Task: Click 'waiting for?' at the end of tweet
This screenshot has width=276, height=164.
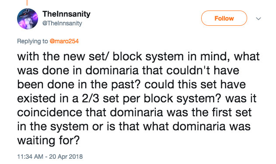Action: pyautogui.click(x=49, y=140)
